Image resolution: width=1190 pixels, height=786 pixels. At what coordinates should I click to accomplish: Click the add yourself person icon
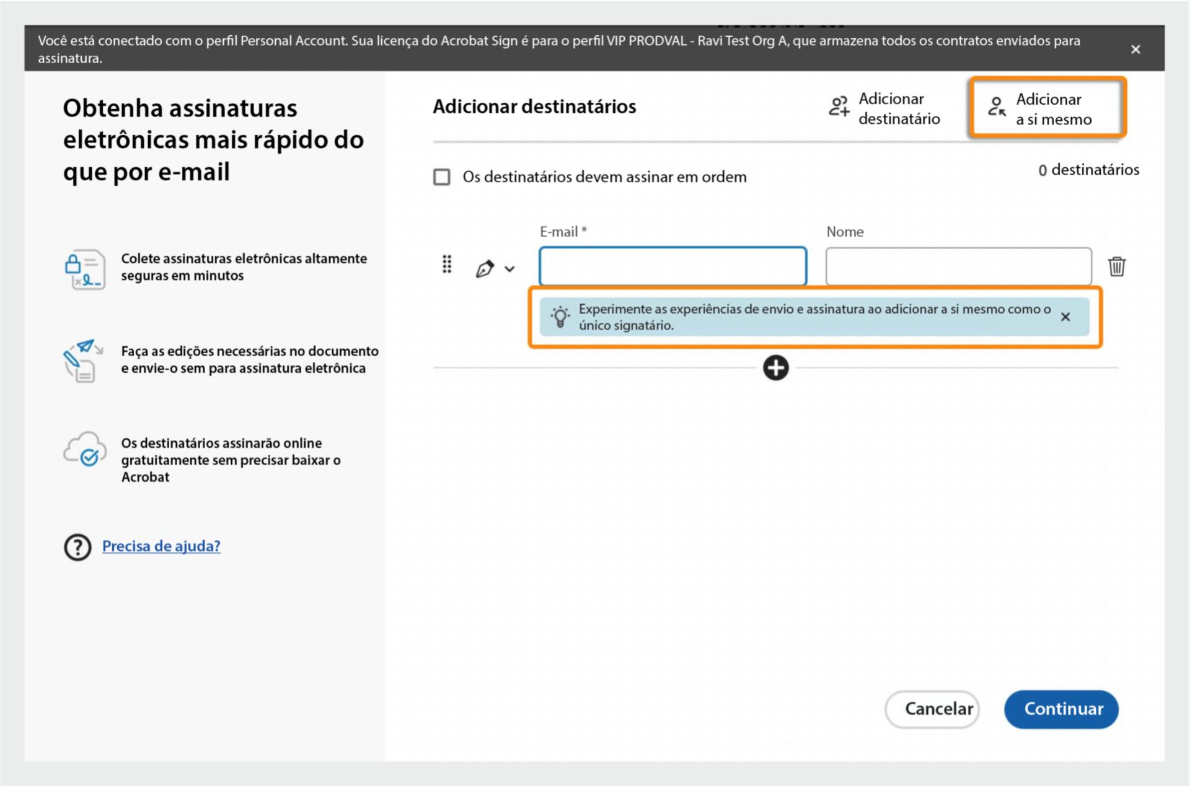[997, 107]
